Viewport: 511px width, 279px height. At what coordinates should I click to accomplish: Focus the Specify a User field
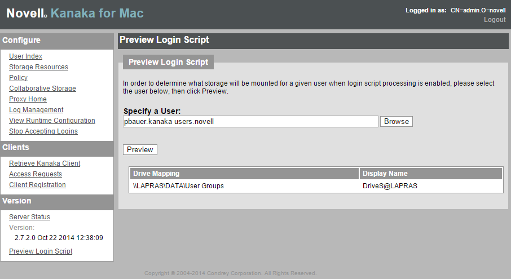pos(250,121)
